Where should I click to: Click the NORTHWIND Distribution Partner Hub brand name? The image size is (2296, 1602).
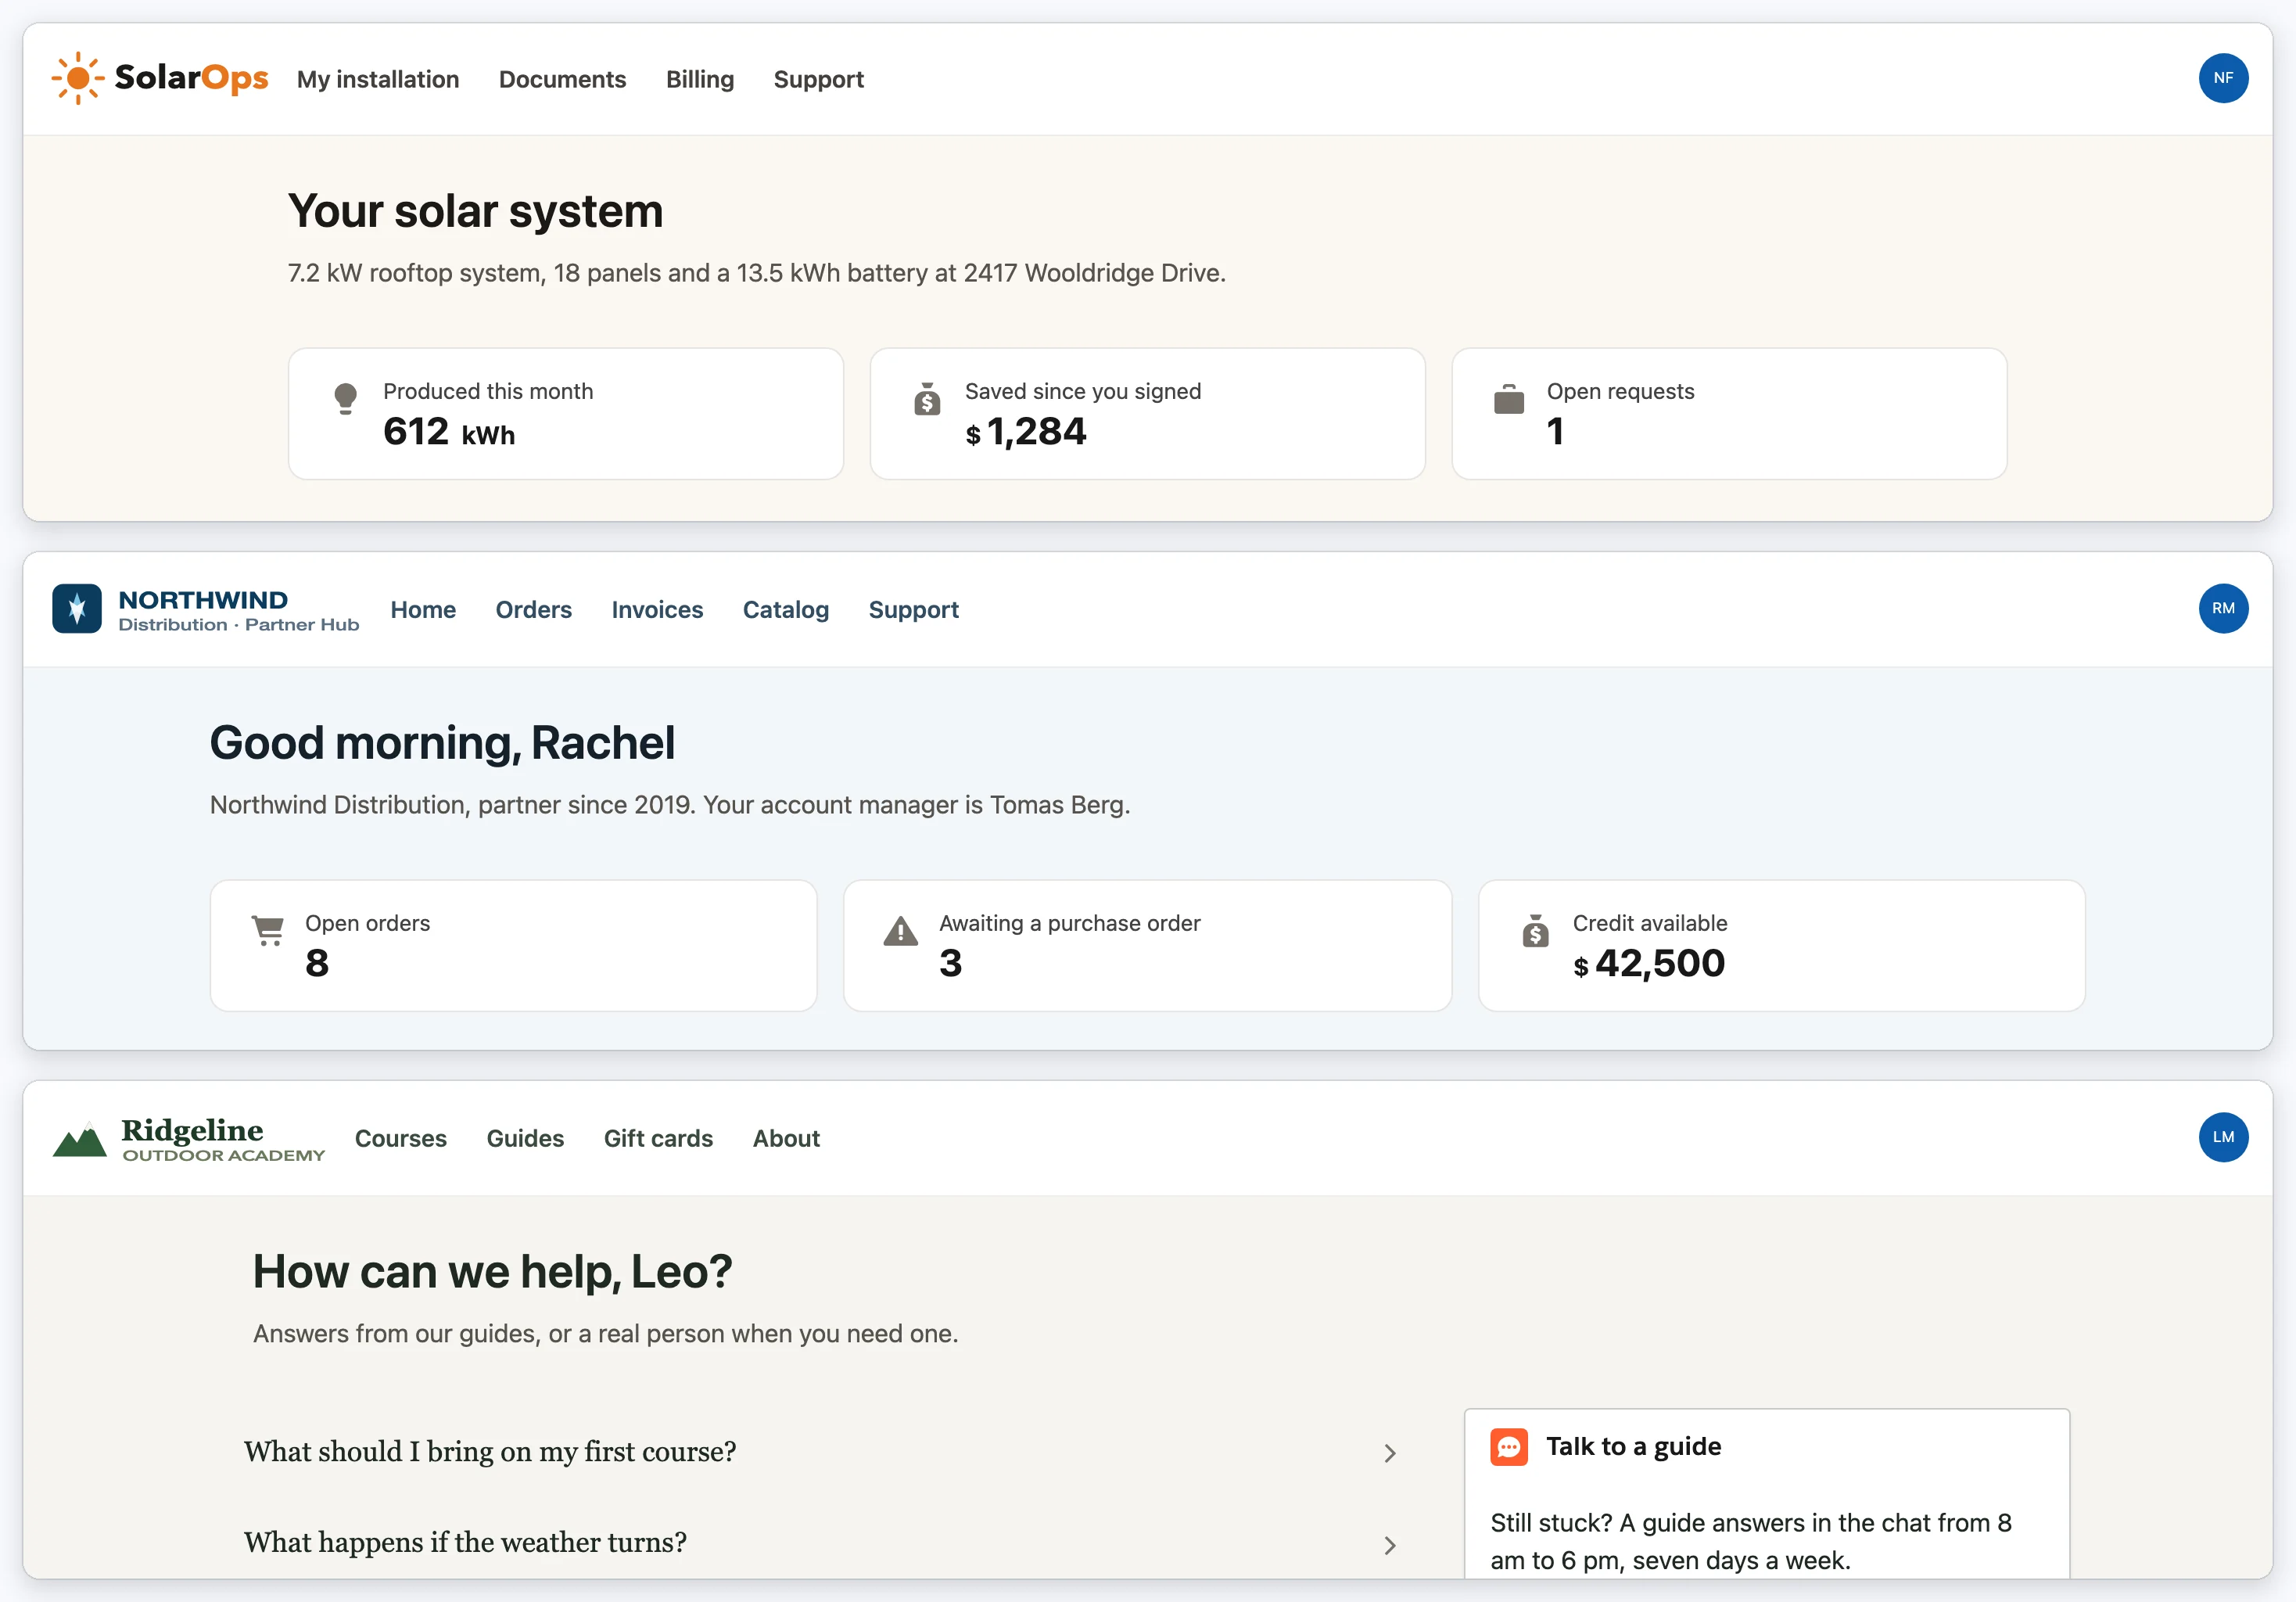point(238,610)
